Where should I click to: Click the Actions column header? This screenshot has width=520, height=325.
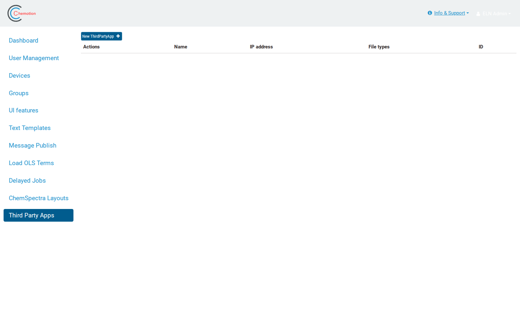point(91,47)
